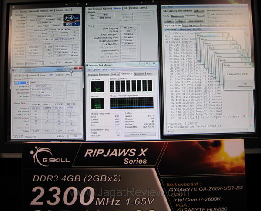This screenshot has width=261, height=211.
Task: Click the Checksum: 2404C95F line
Action: point(183,124)
